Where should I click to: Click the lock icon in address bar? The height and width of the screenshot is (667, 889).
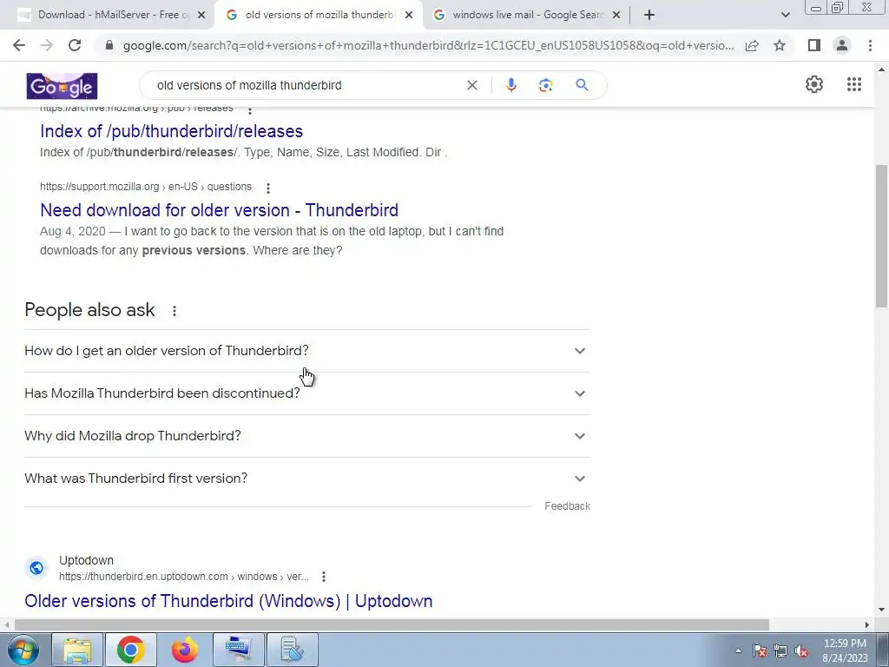(x=109, y=45)
